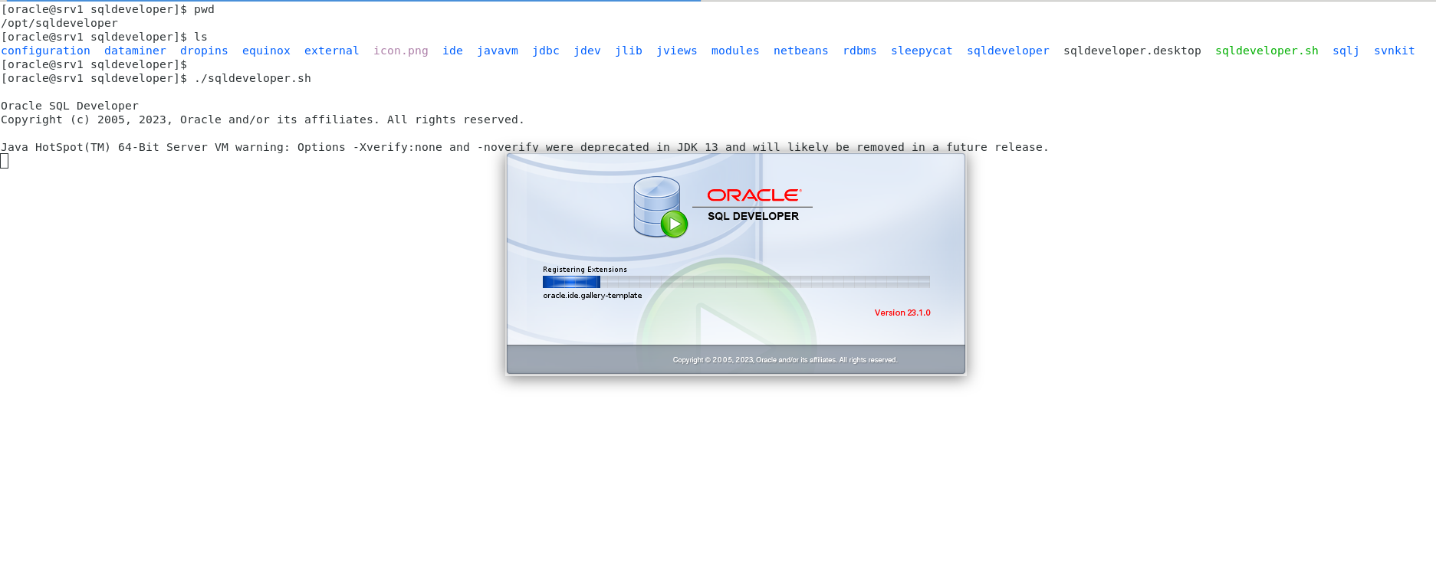Click the 'jlib' directory name
1436x586 pixels.
629,51
